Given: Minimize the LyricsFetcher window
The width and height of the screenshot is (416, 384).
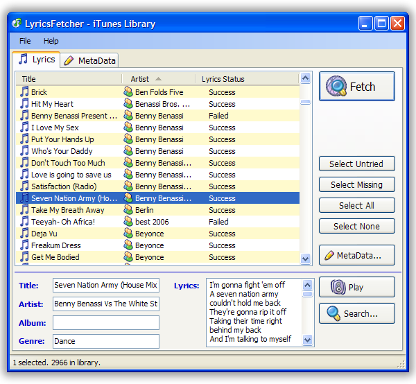Looking at the screenshot, I should coord(365,24).
